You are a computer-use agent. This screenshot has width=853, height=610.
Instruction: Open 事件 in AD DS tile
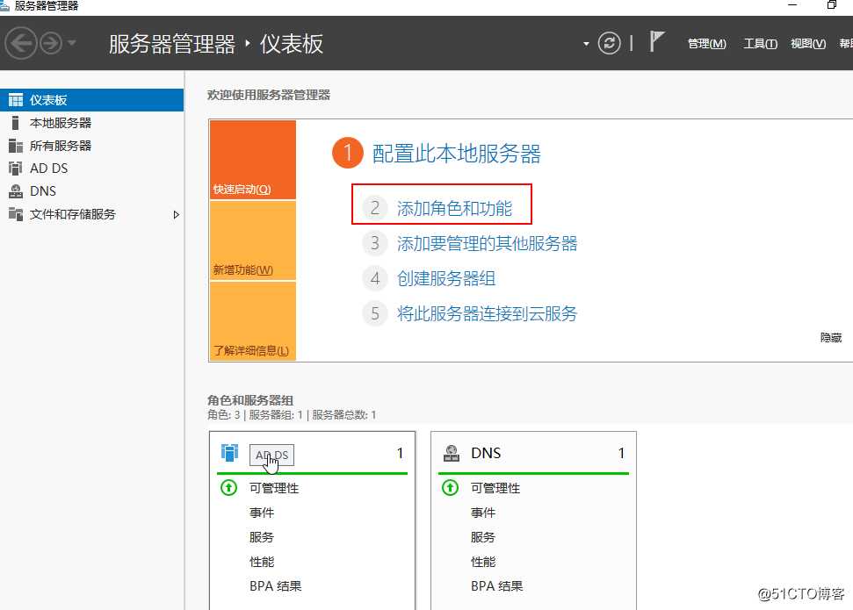(x=262, y=513)
